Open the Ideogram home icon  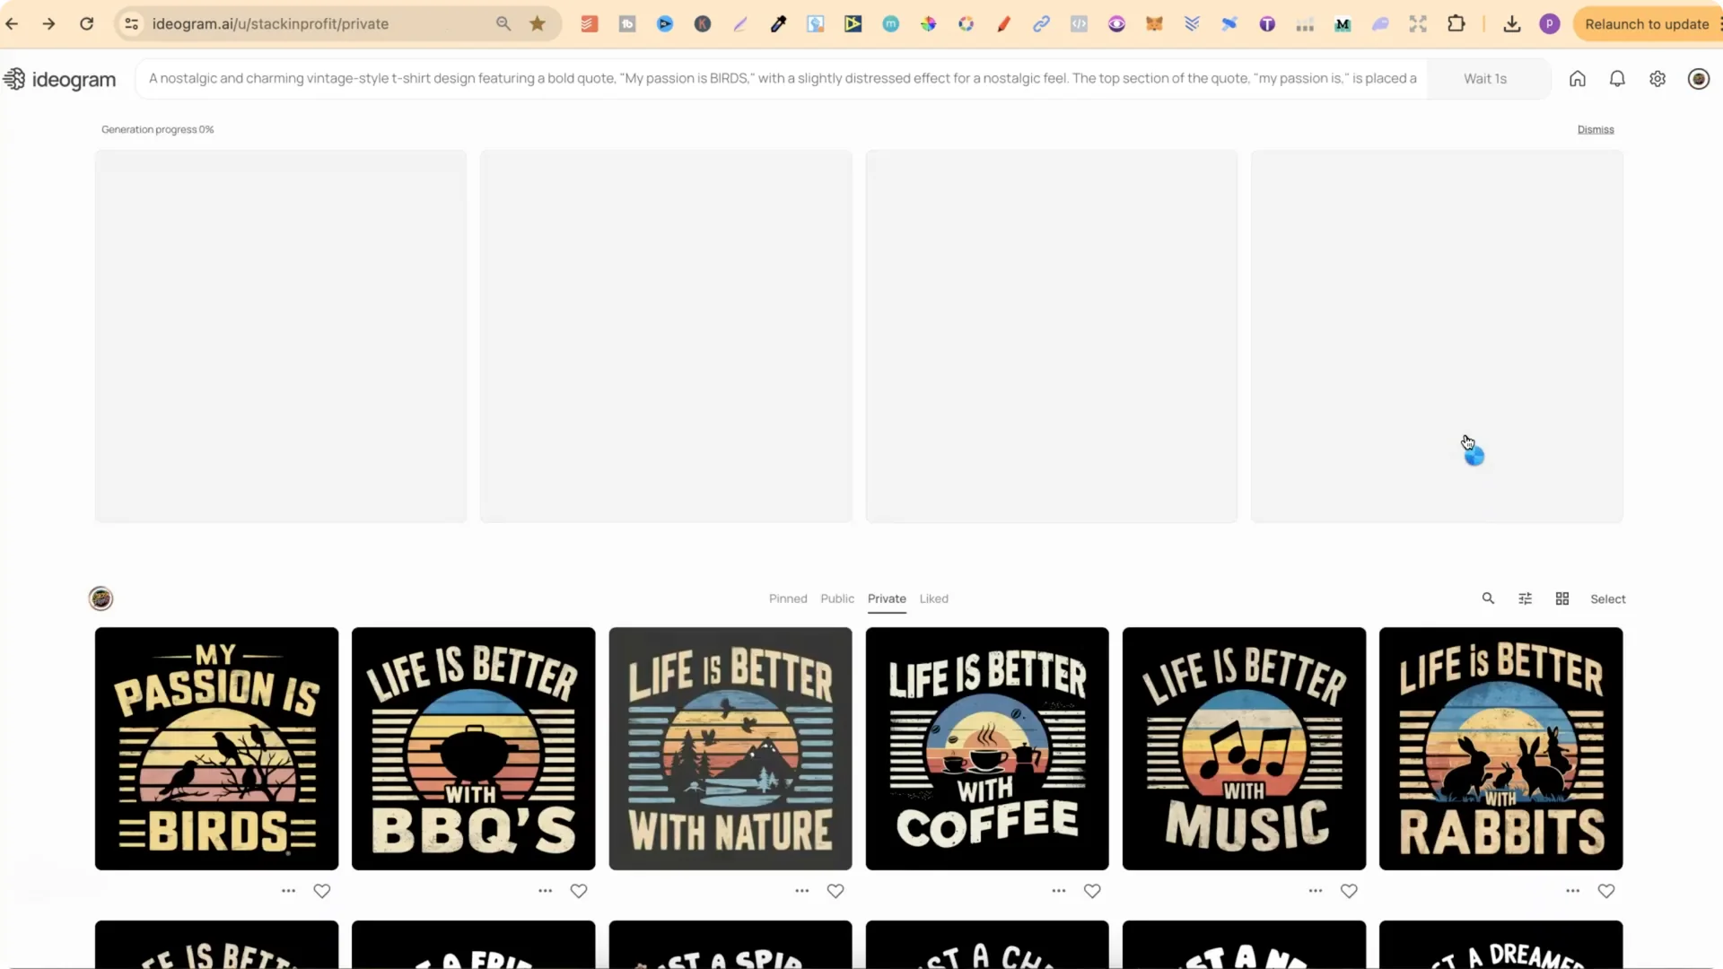point(1577,79)
